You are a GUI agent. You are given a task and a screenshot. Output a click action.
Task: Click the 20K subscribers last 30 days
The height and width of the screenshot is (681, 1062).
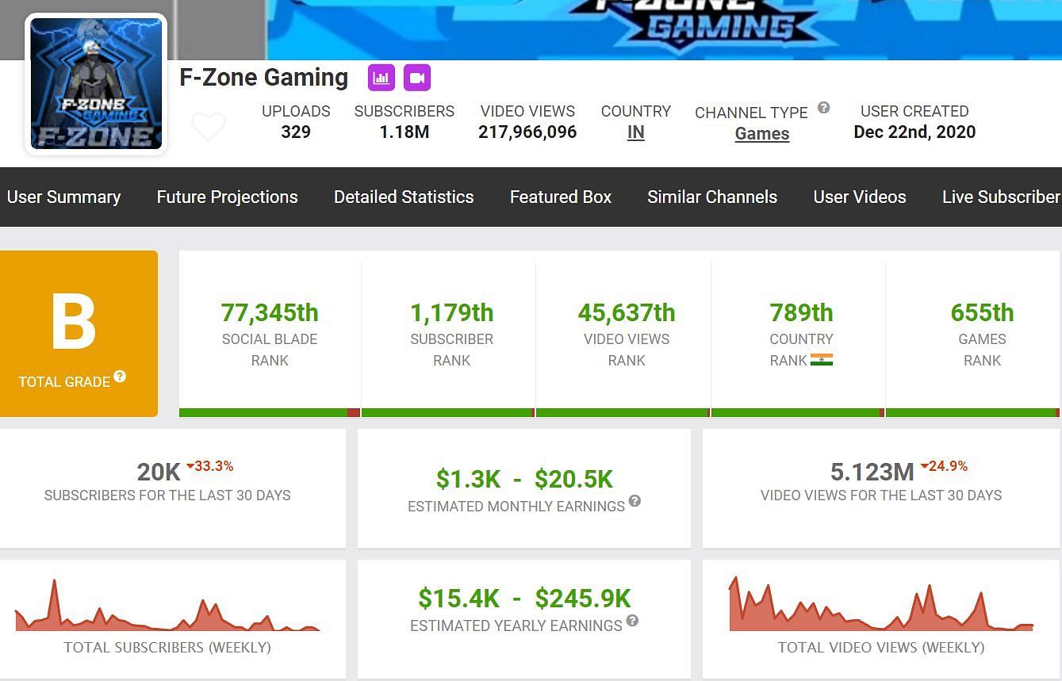point(159,472)
